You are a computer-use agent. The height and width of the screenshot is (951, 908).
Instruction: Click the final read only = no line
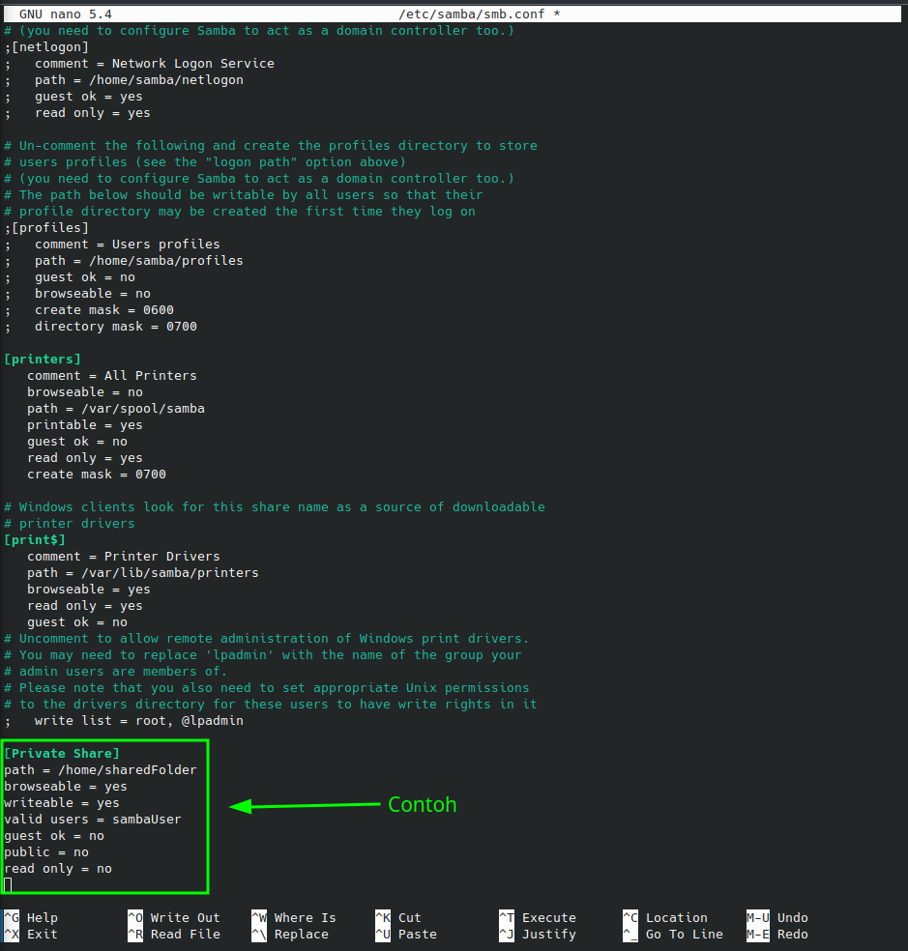point(58,869)
